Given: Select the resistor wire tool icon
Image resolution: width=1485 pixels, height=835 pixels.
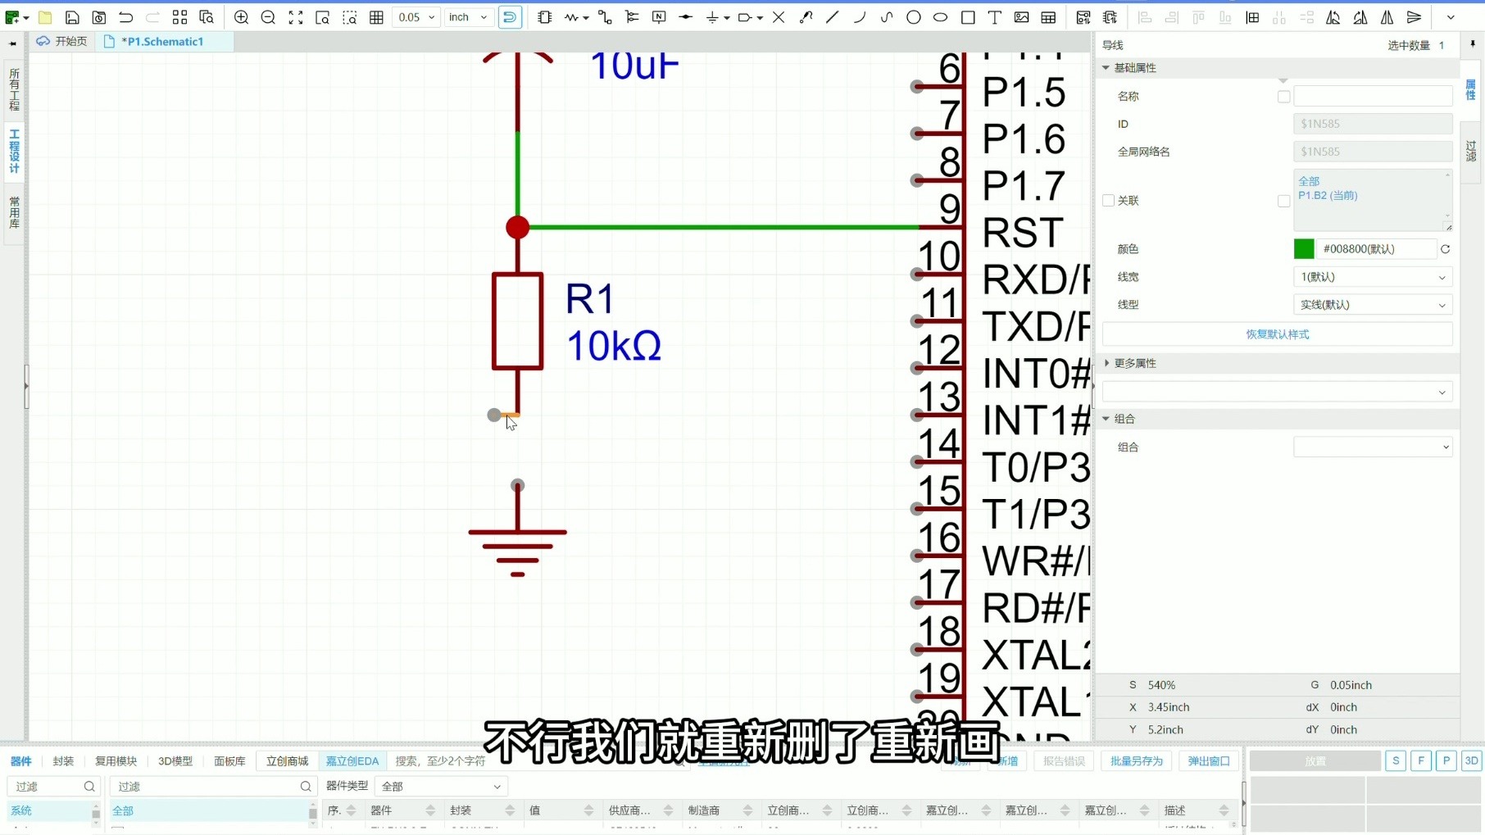Looking at the screenshot, I should tap(572, 17).
